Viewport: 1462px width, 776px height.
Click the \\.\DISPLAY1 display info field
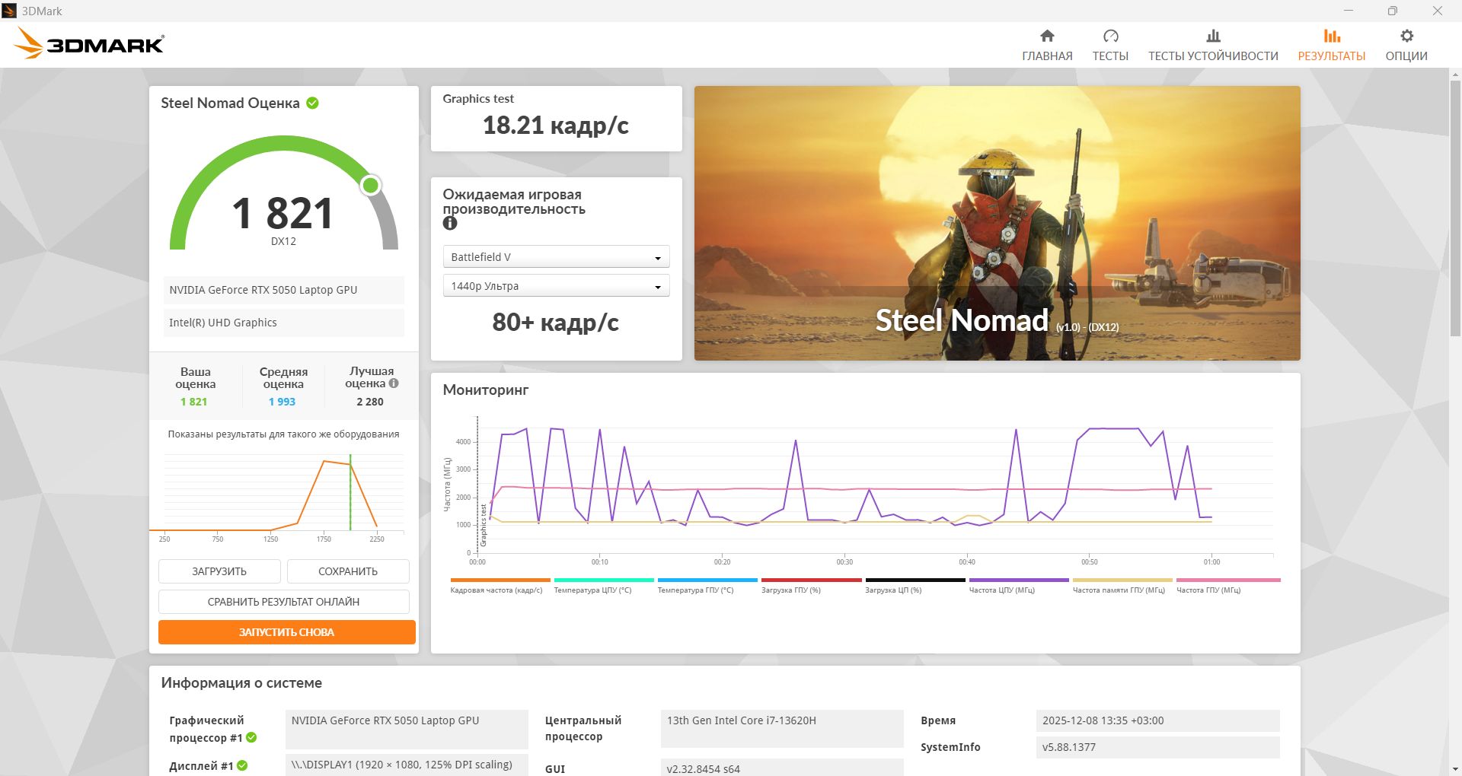point(407,765)
